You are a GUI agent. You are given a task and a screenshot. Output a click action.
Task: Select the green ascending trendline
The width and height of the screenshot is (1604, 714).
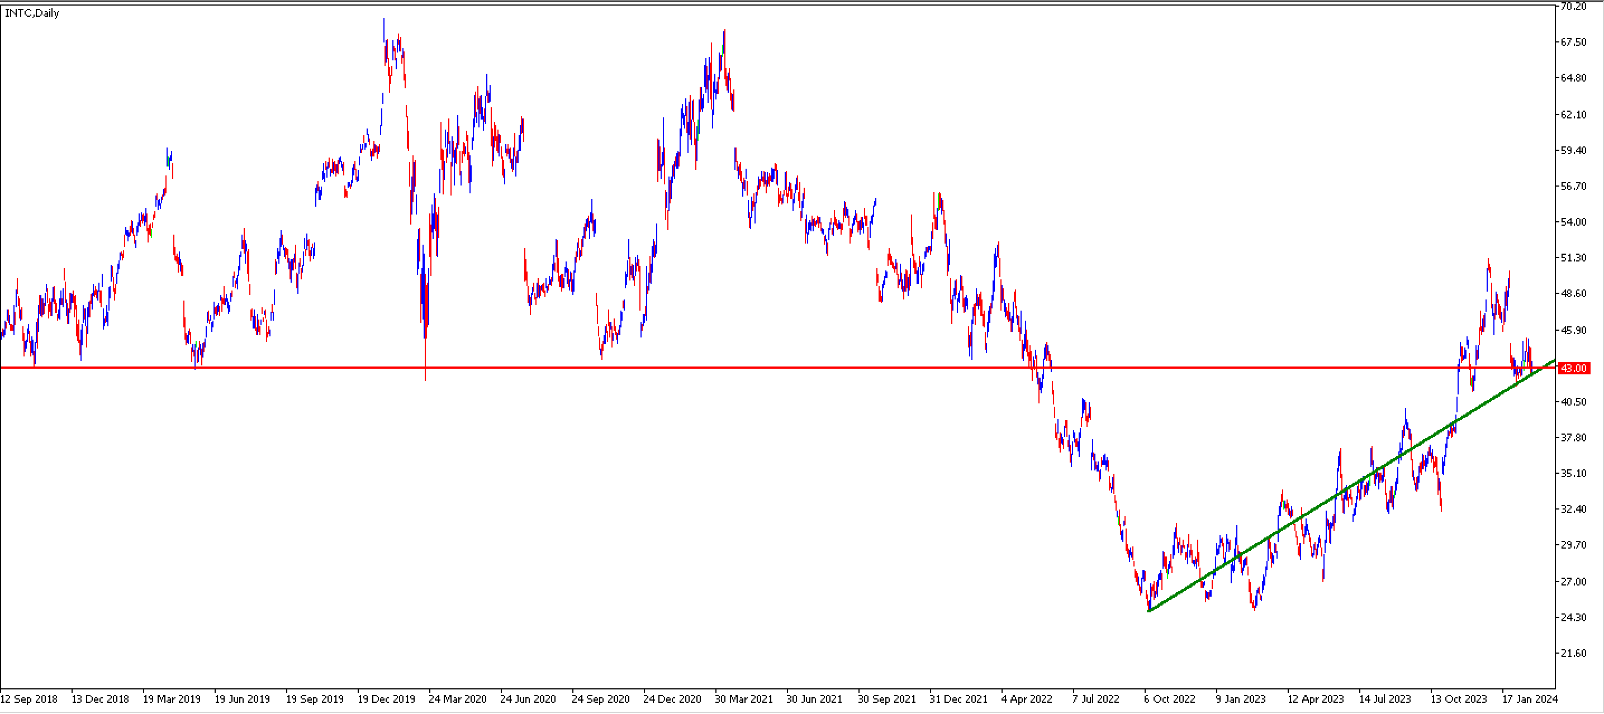(x=1351, y=485)
